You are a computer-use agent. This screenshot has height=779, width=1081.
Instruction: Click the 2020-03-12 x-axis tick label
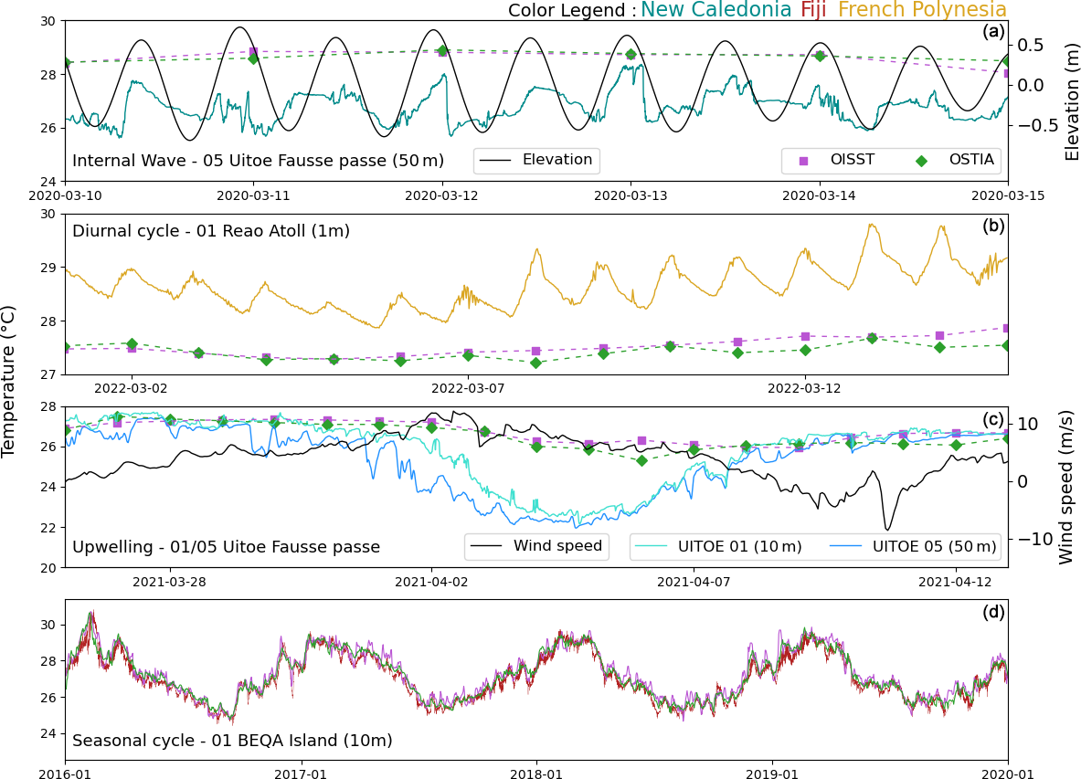pos(442,195)
